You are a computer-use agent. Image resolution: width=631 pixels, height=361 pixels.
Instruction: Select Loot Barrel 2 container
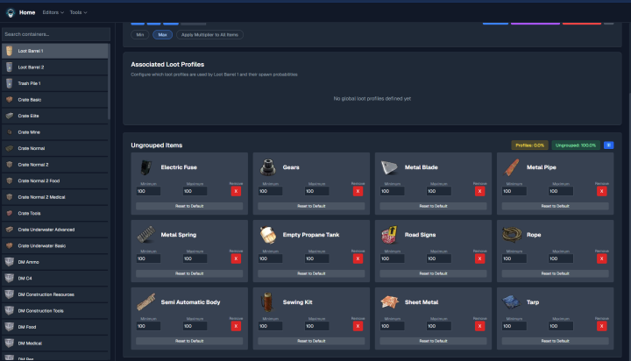(54, 67)
